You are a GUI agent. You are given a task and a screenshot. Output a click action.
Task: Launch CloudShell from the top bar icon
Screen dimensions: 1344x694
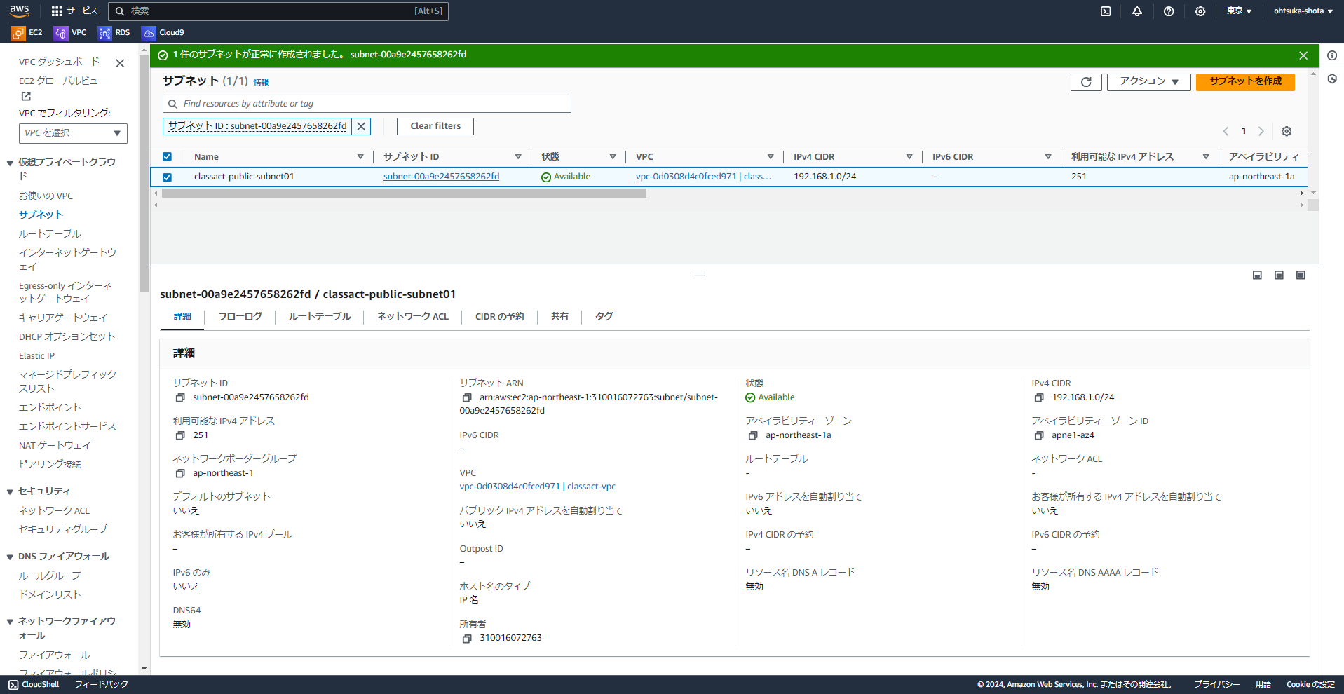click(x=1106, y=11)
